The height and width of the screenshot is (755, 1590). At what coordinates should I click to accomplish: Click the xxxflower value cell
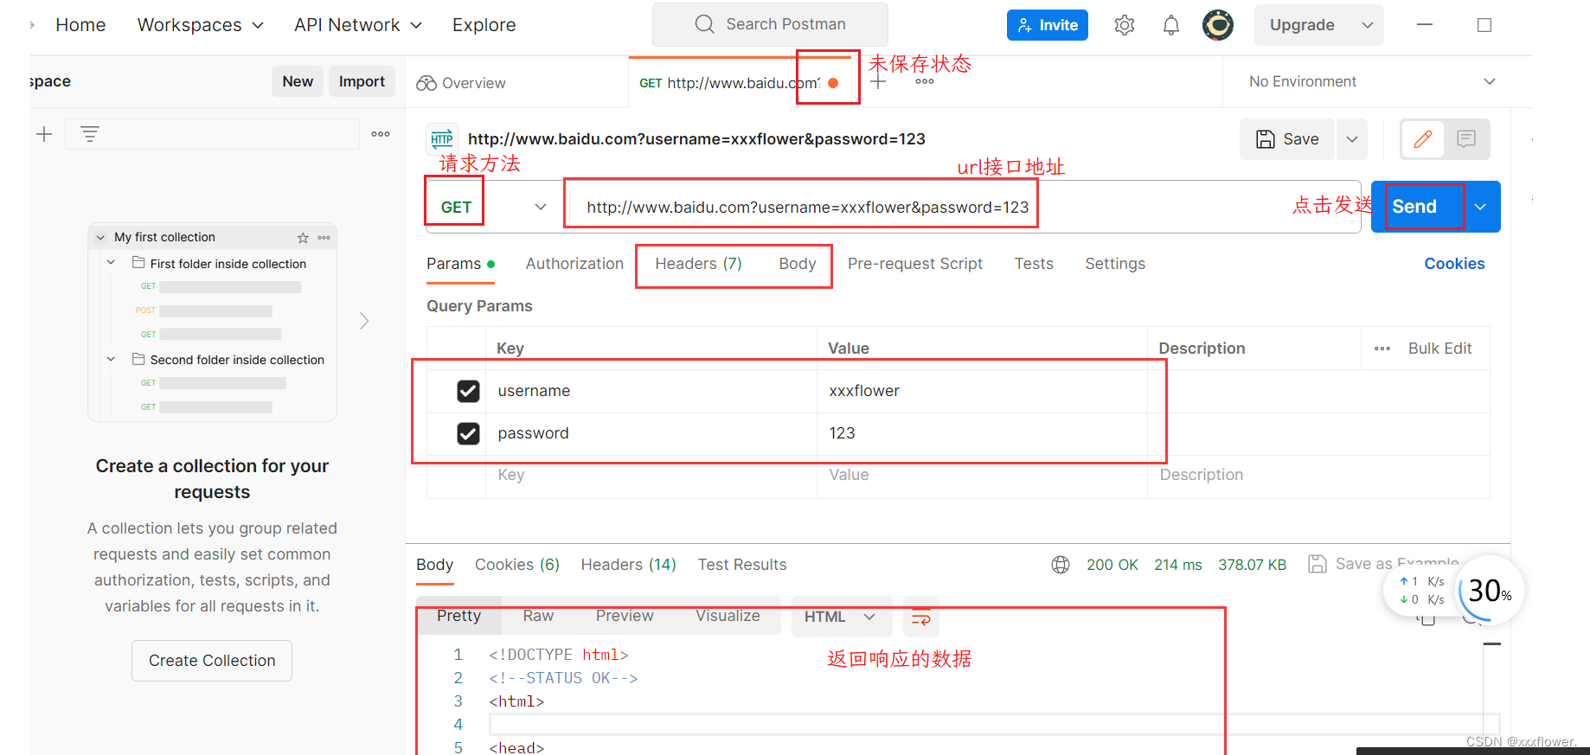point(982,391)
